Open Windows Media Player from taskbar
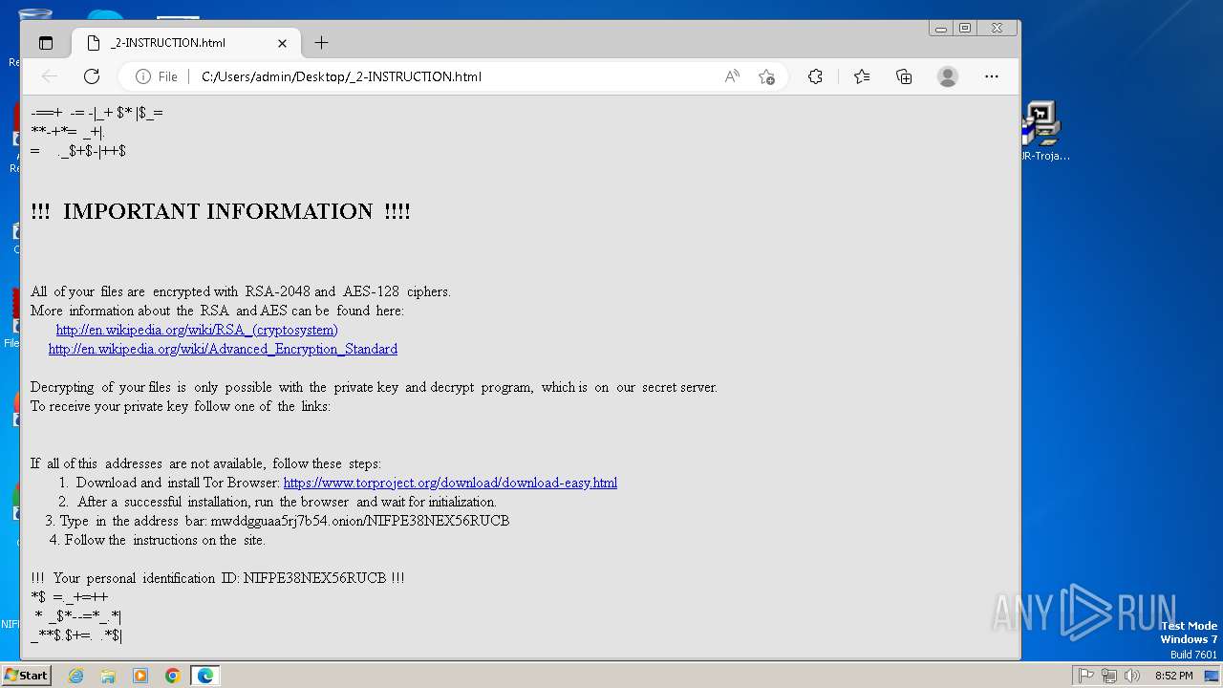The height and width of the screenshot is (688, 1223). tap(140, 676)
